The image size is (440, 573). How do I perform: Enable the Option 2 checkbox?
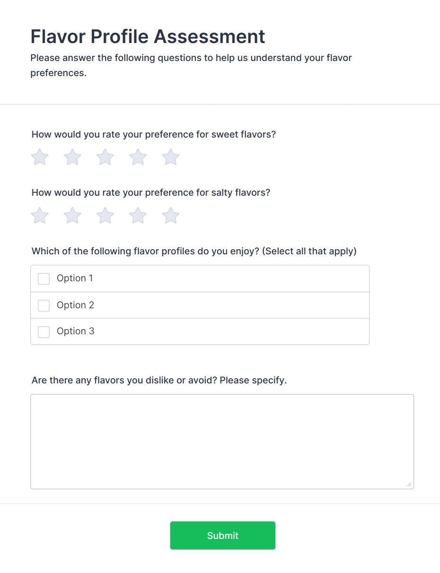coord(44,306)
